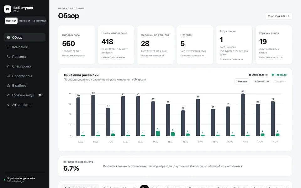Open Показать список under Ждут связи
Viewport: 301px width, 188px height.
231,60
